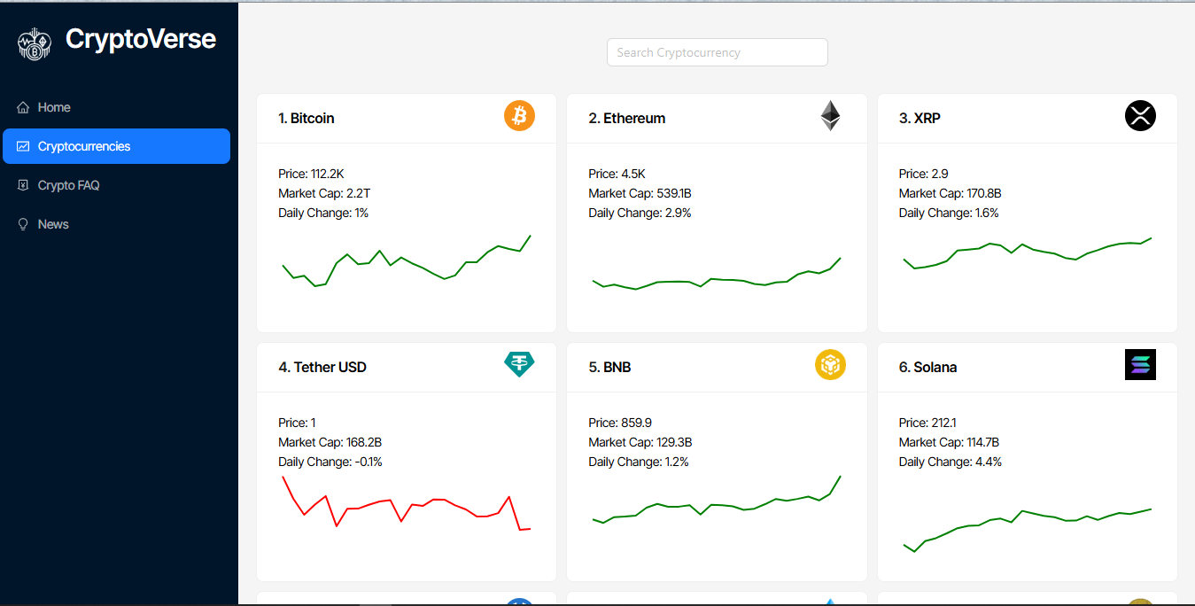This screenshot has height=606, width=1195.
Task: Click the green Solana sparkline chart
Action: (1027, 523)
